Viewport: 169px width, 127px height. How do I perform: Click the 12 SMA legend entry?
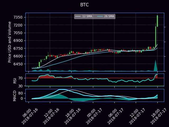[84, 16]
